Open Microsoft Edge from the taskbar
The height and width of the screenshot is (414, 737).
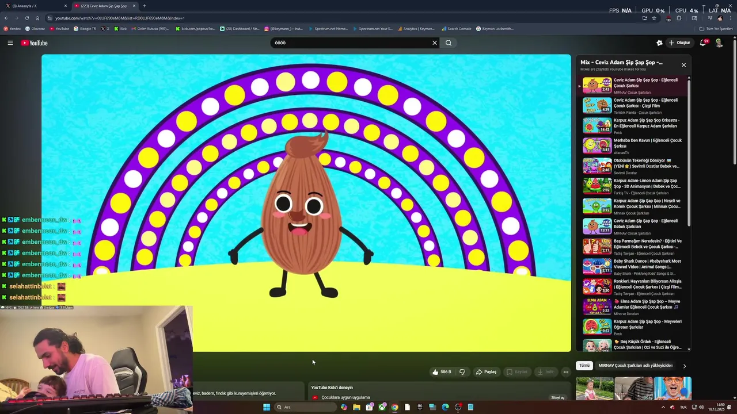445,407
